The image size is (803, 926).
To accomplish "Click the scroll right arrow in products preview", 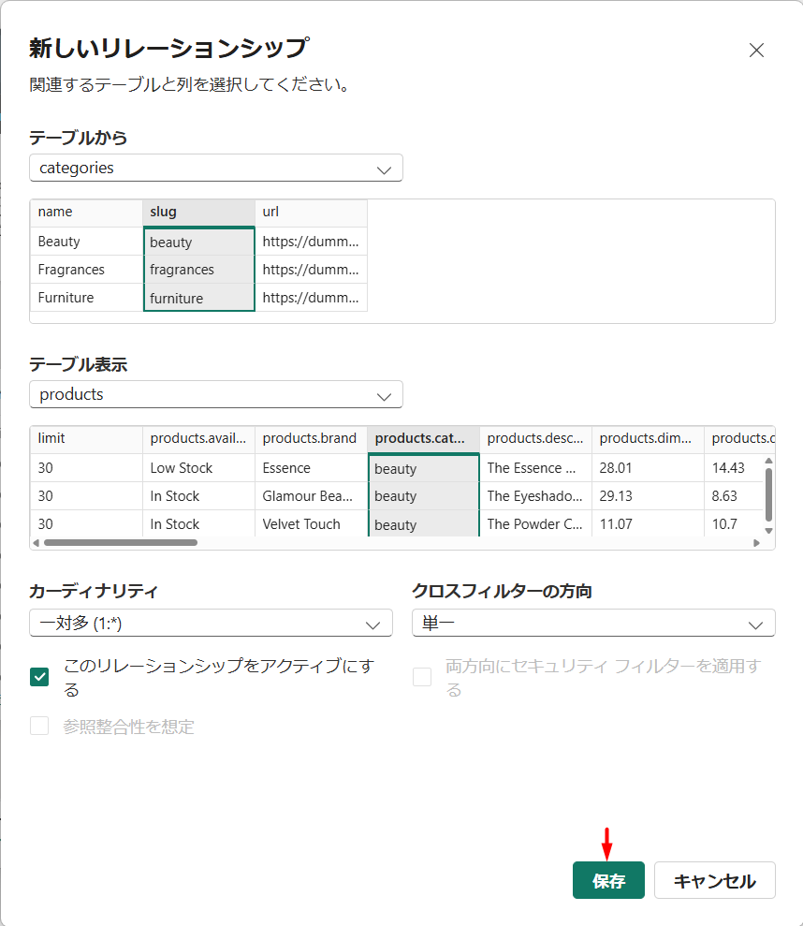I will (755, 542).
